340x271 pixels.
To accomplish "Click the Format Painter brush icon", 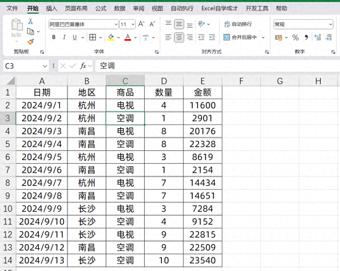I will point(31,42).
